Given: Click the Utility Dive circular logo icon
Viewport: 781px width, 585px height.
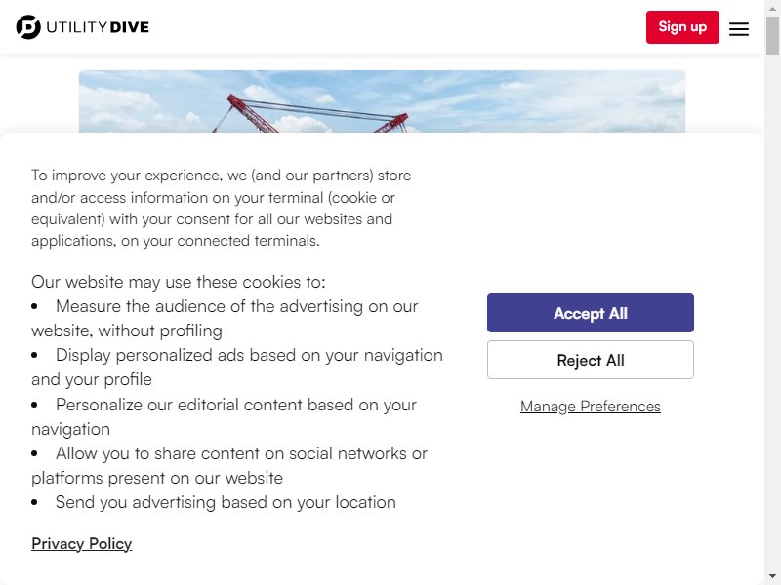Looking at the screenshot, I should [x=28, y=27].
